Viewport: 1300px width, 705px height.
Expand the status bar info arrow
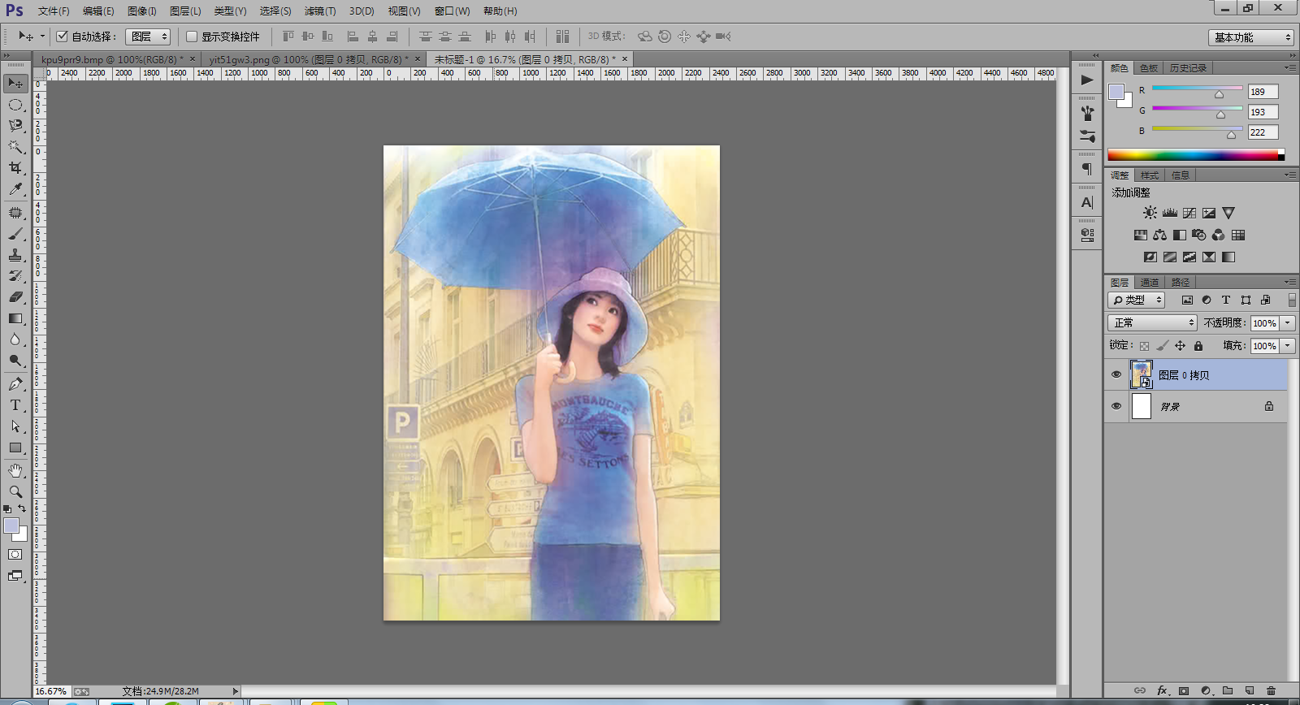click(236, 691)
